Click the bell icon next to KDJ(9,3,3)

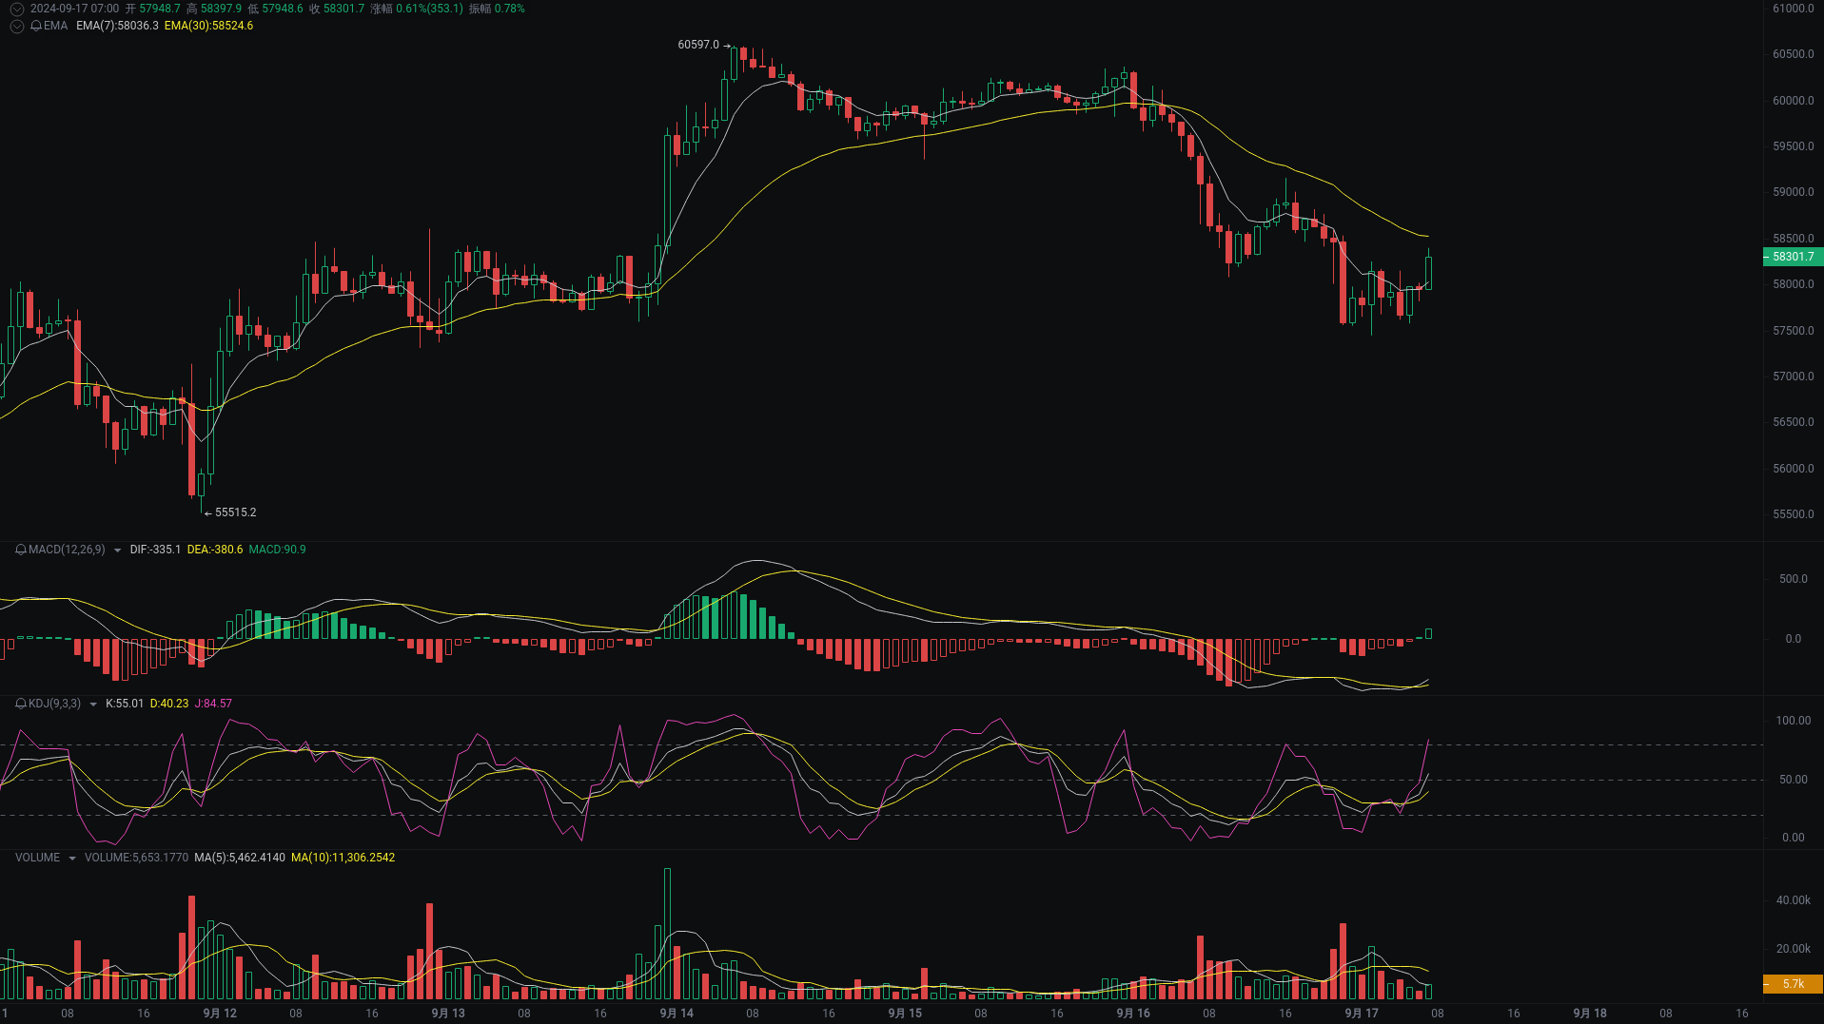click(x=19, y=704)
